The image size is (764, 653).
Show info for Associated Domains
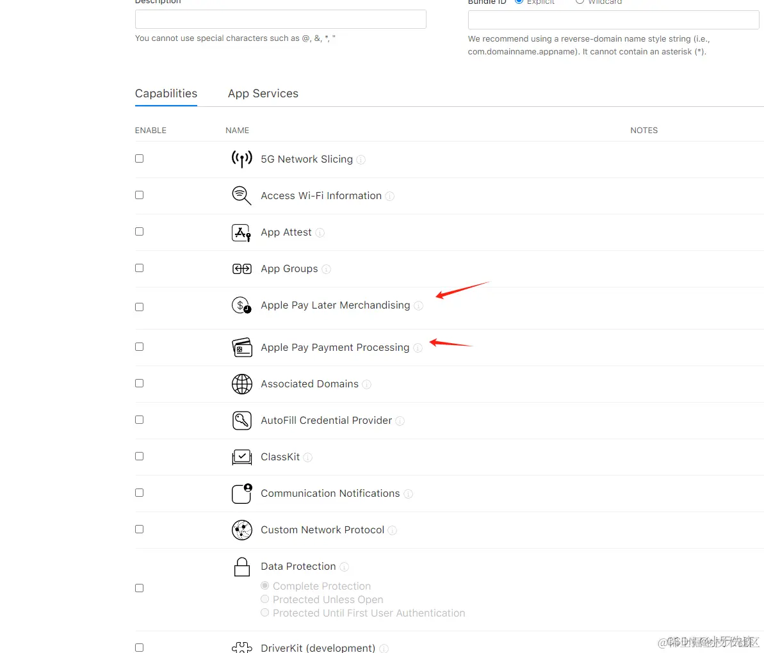366,384
